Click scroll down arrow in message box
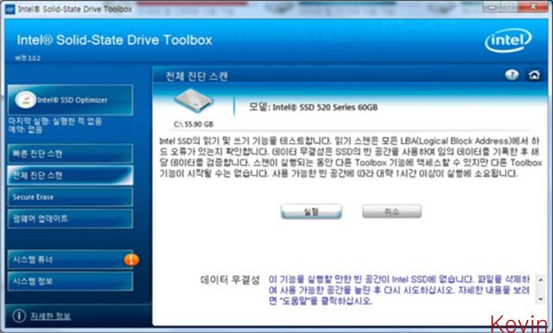This screenshot has width=553, height=333. 540,299
